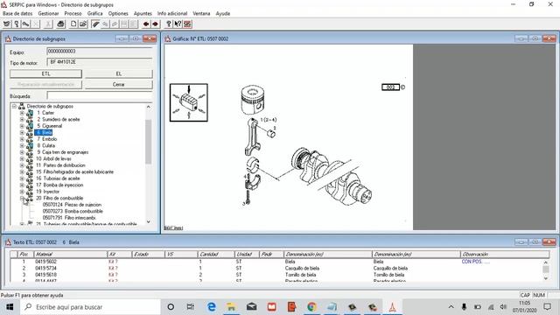Image resolution: width=560 pixels, height=315 pixels.
Task: Click the question mark help icon
Action: (169, 24)
